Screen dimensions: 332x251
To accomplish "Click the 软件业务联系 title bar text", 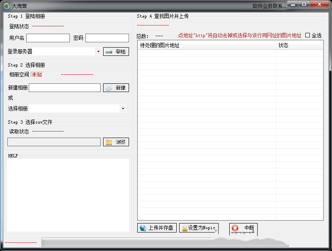I will pyautogui.click(x=269, y=6).
